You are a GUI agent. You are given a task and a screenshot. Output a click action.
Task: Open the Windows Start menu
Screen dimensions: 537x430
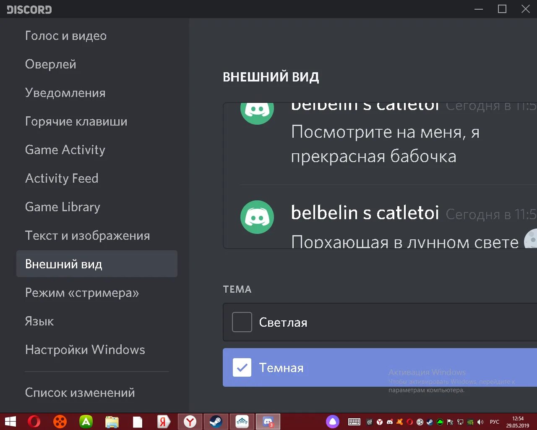pyautogui.click(x=10, y=422)
